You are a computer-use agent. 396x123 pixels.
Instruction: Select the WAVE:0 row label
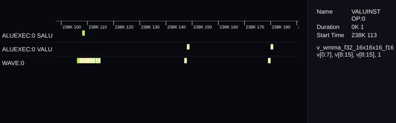click(x=13, y=63)
